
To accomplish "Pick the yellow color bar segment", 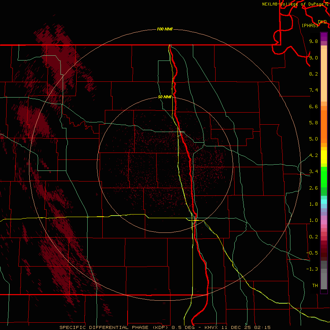I will (324, 157).
